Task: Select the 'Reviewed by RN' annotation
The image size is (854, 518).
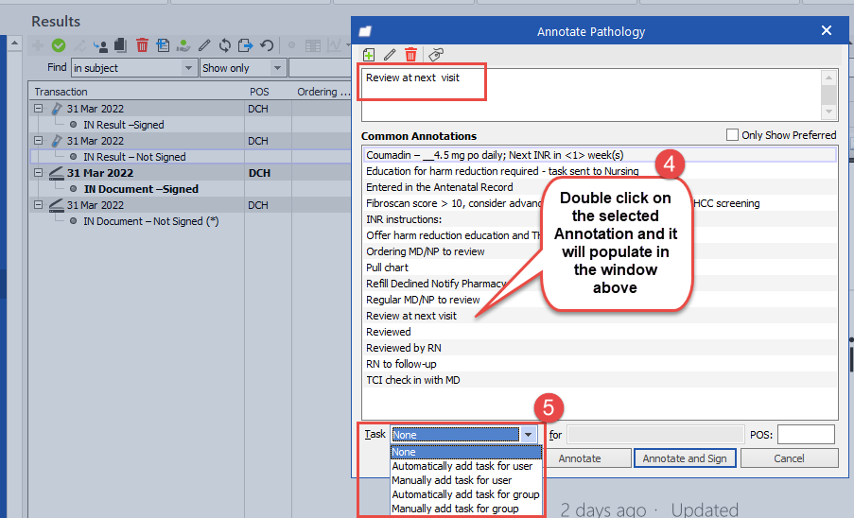Action: coord(404,348)
